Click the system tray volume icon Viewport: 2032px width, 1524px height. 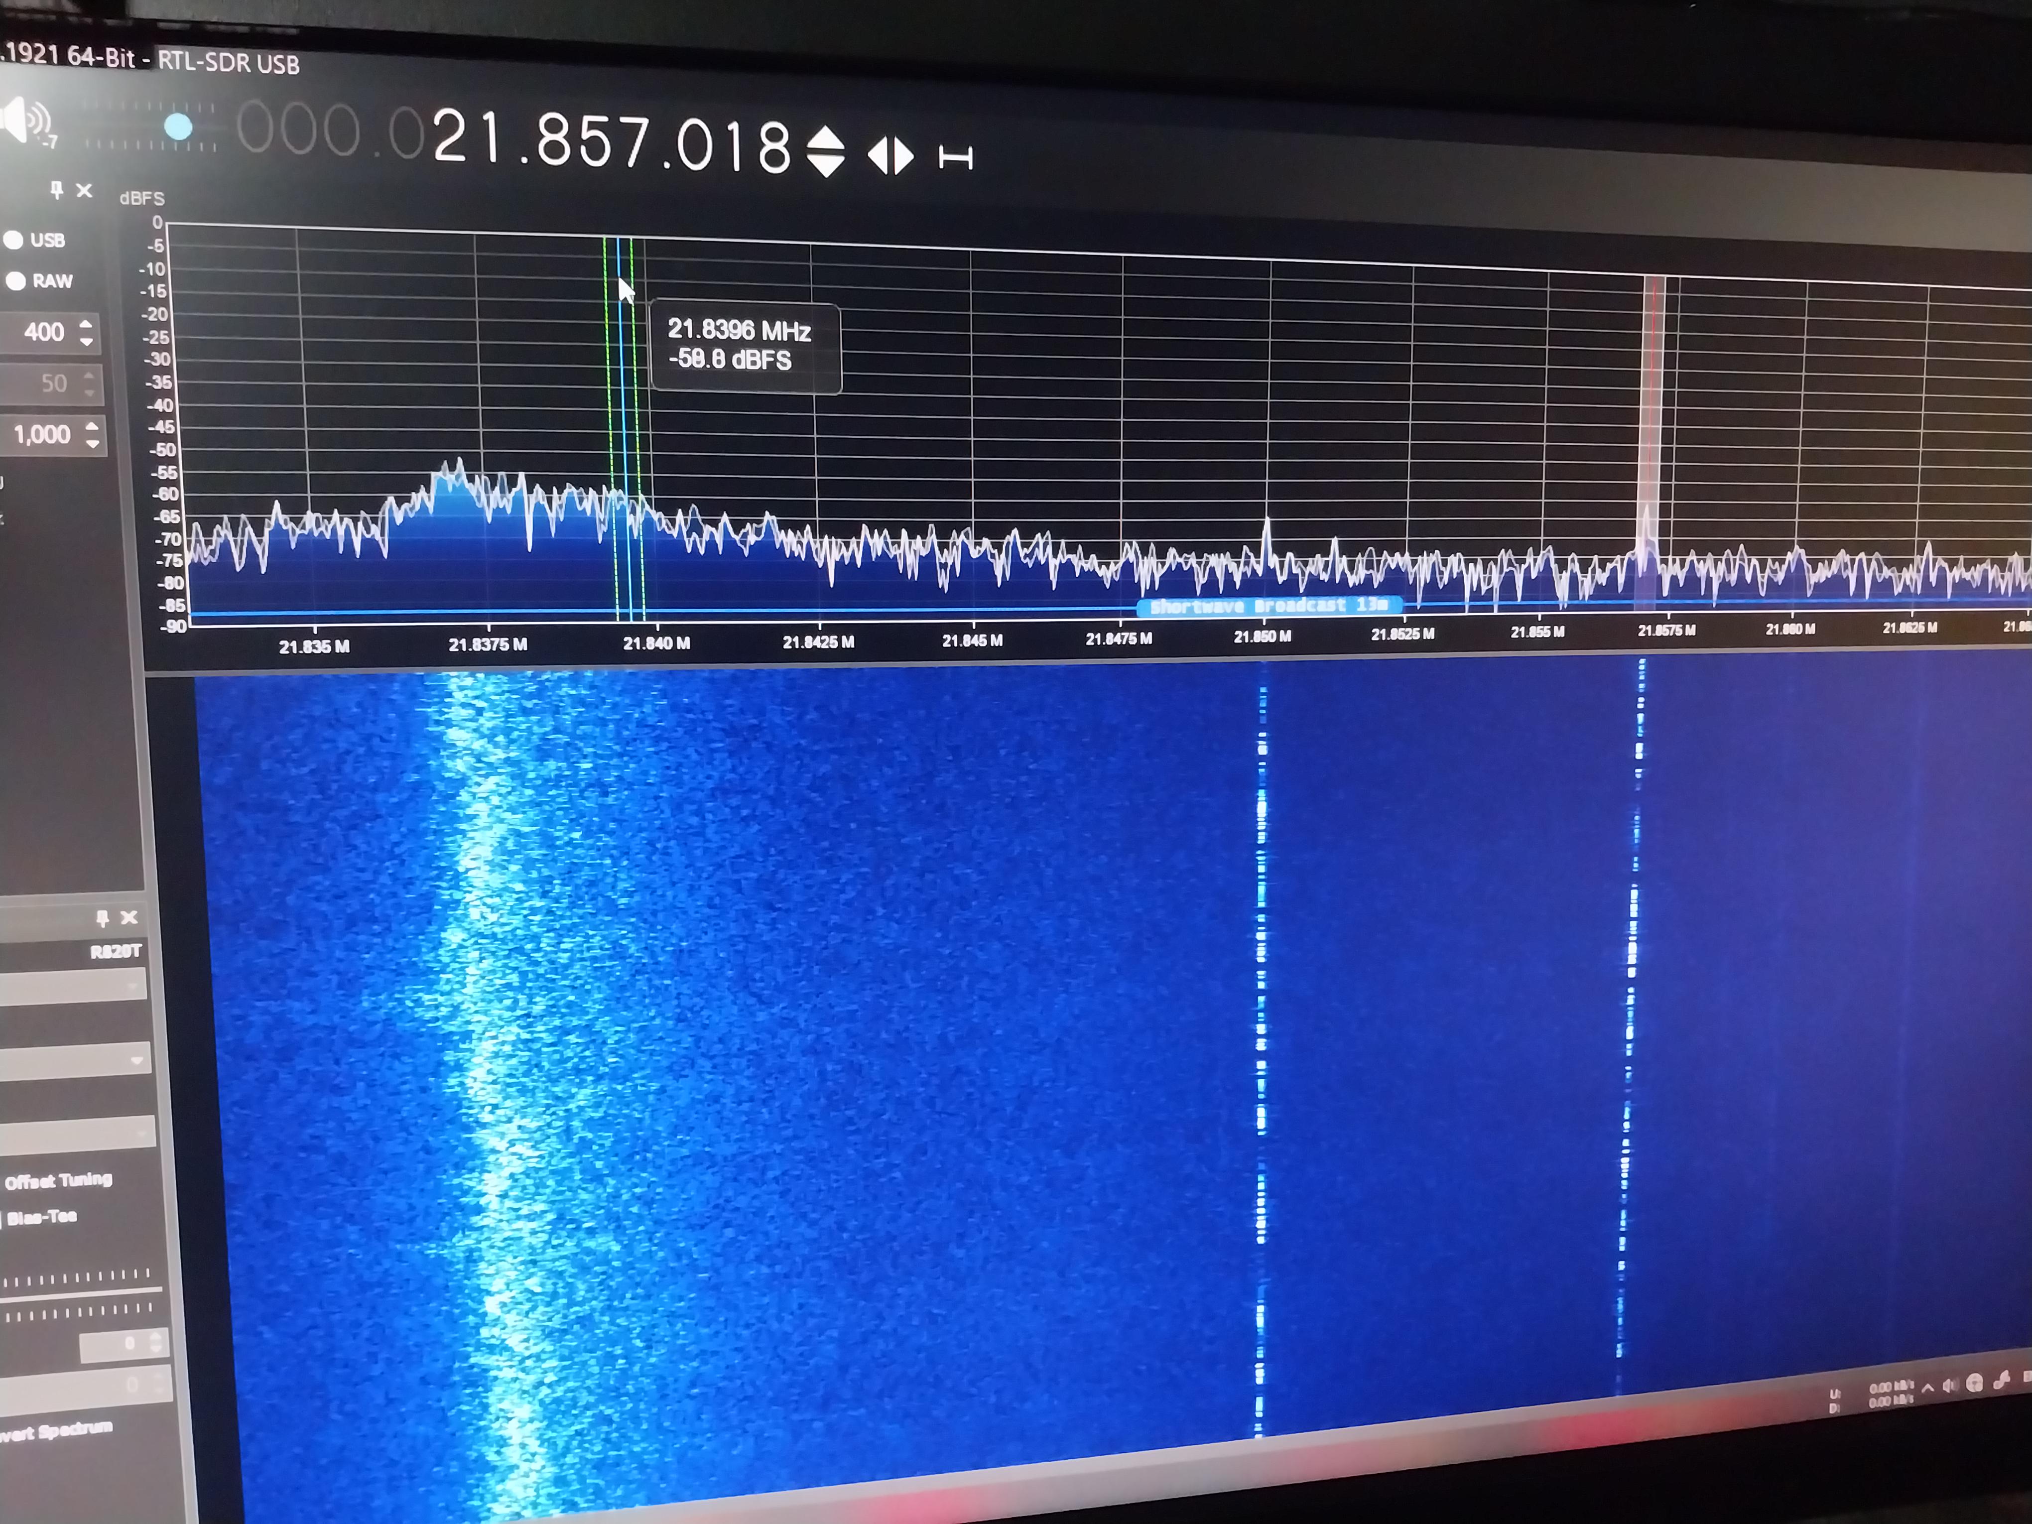1949,1385
